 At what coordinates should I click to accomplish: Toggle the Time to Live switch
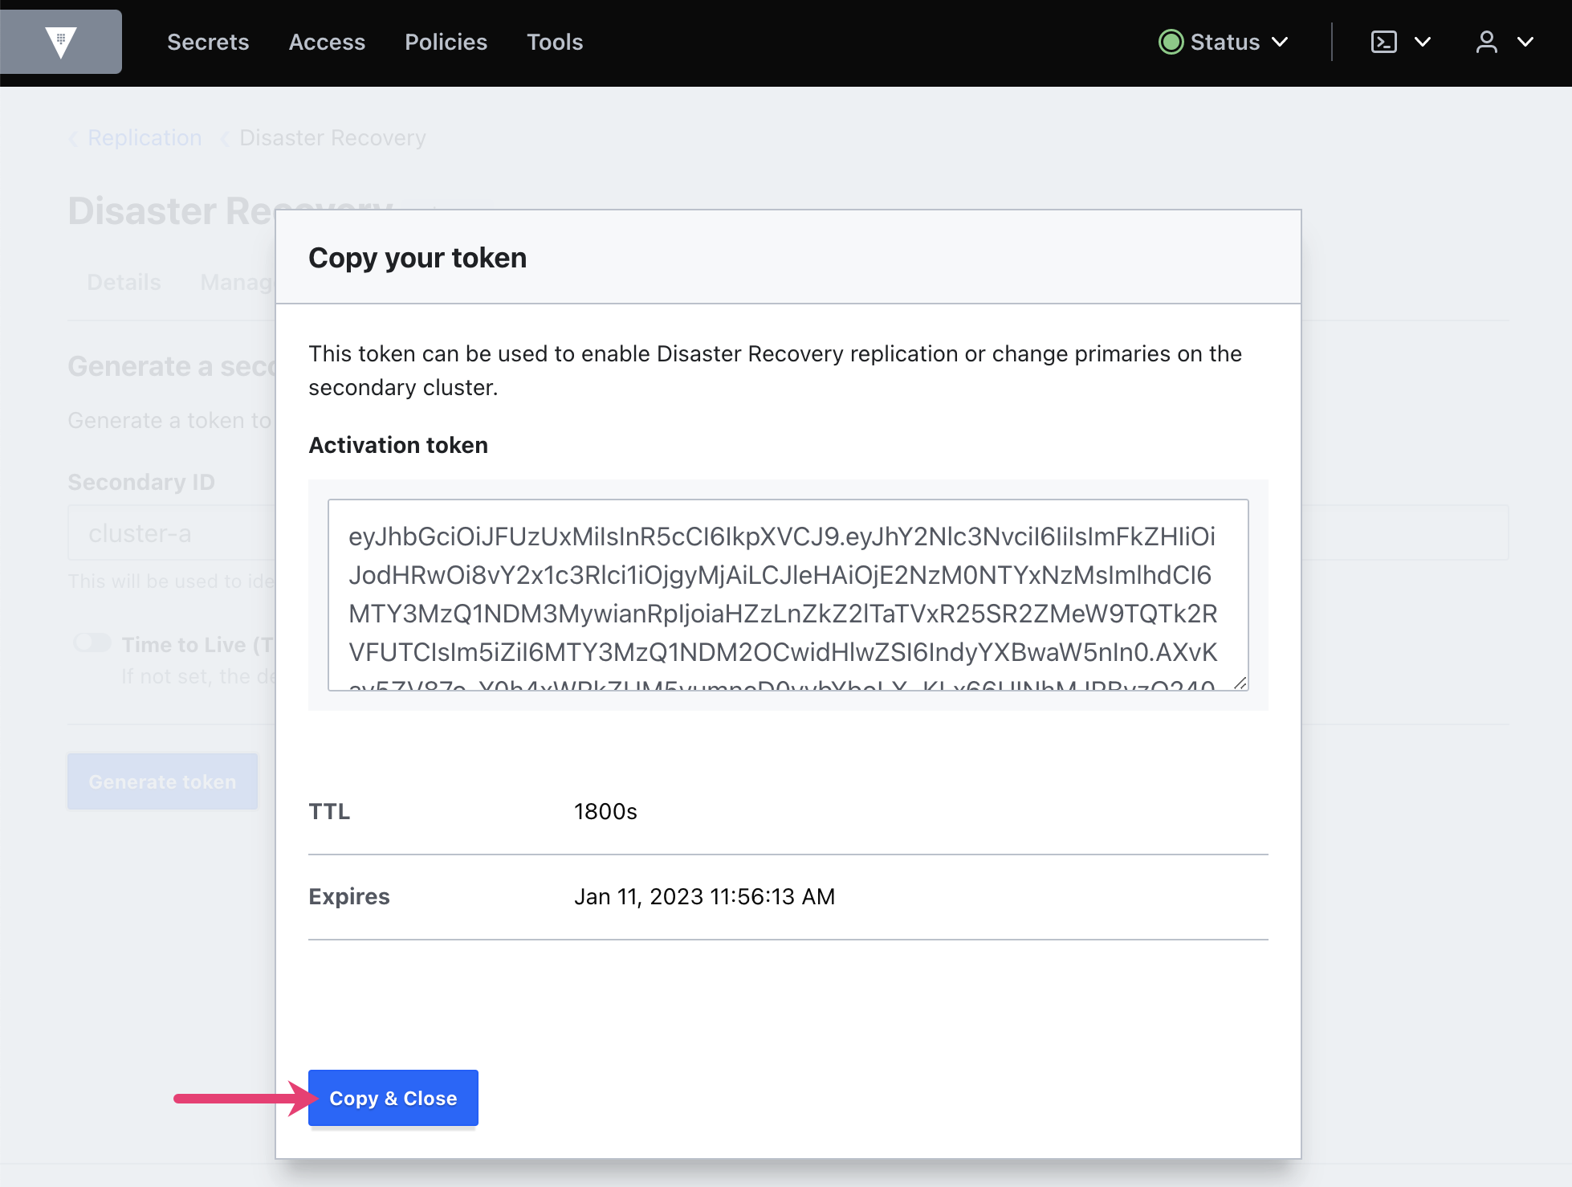tap(92, 643)
